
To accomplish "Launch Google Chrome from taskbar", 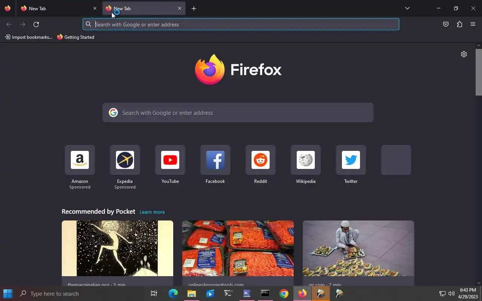I will [x=284, y=293].
